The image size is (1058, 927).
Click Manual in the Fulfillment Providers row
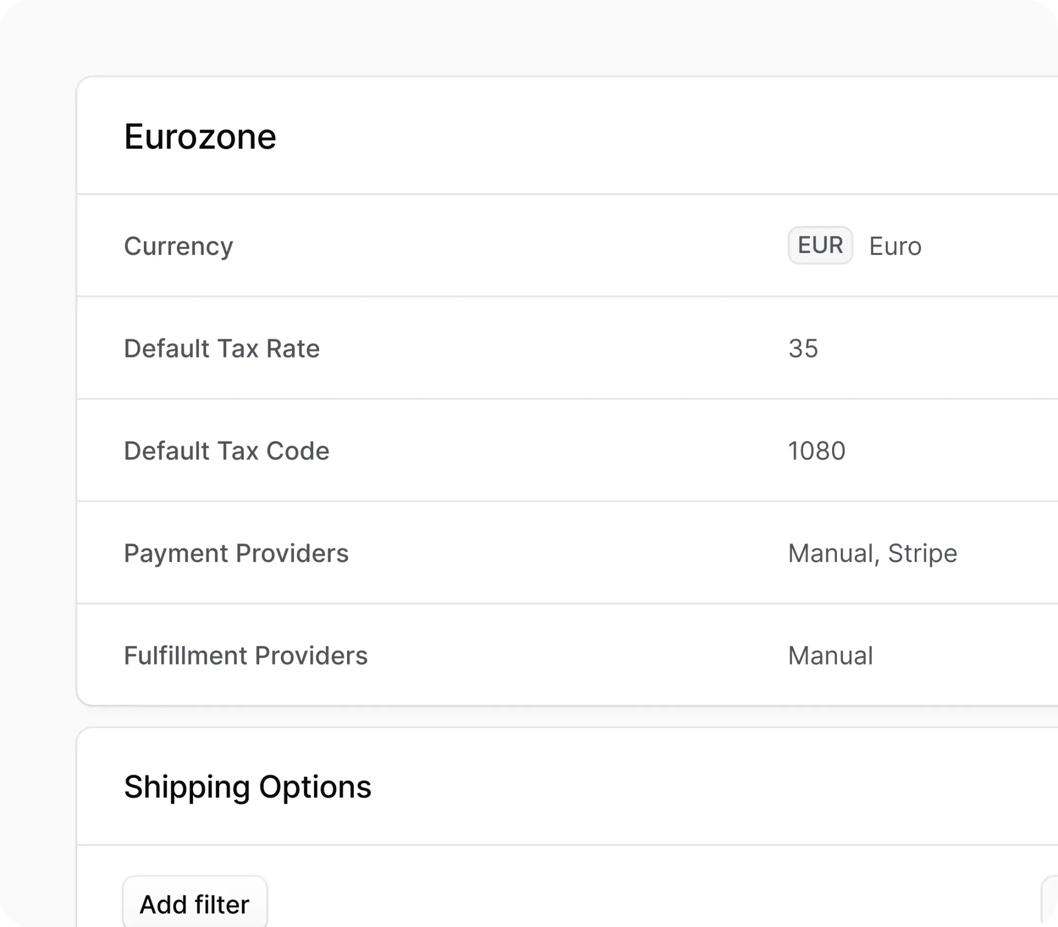click(x=831, y=656)
